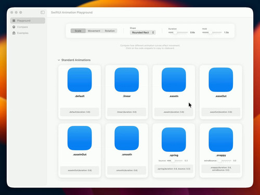Click the .easeOut label text

(x=221, y=96)
